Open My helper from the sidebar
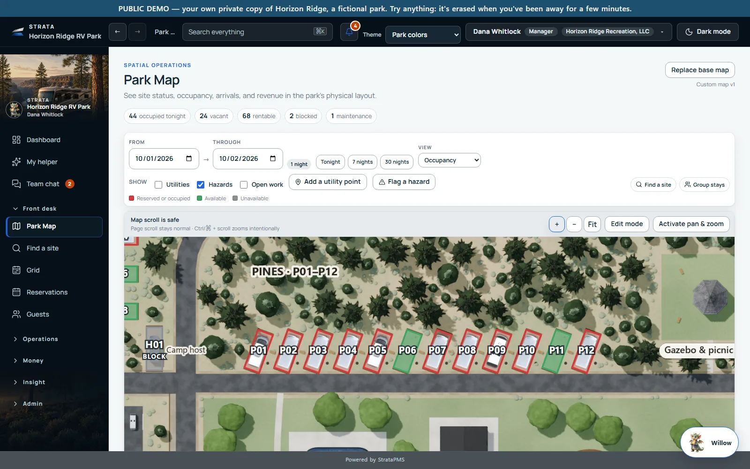750x469 pixels. point(54,162)
